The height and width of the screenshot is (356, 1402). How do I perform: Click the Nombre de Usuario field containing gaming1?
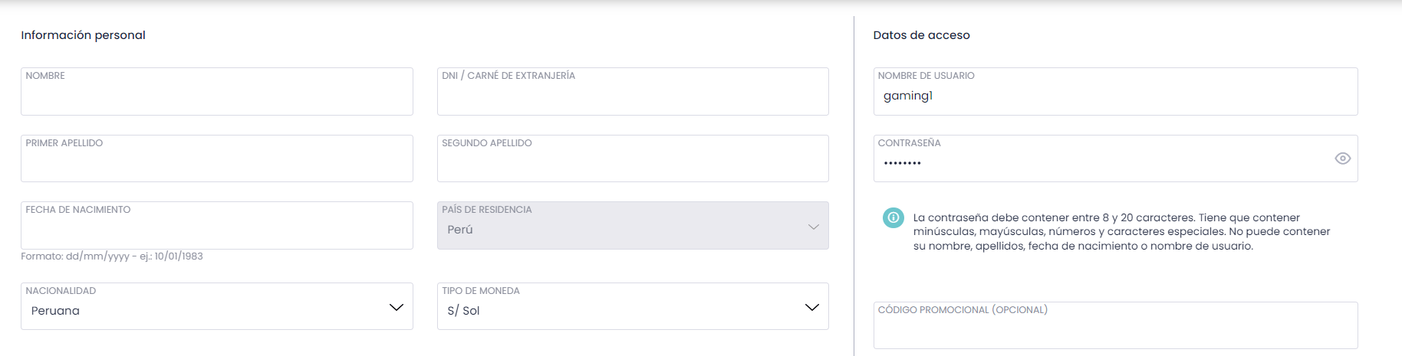[1114, 96]
